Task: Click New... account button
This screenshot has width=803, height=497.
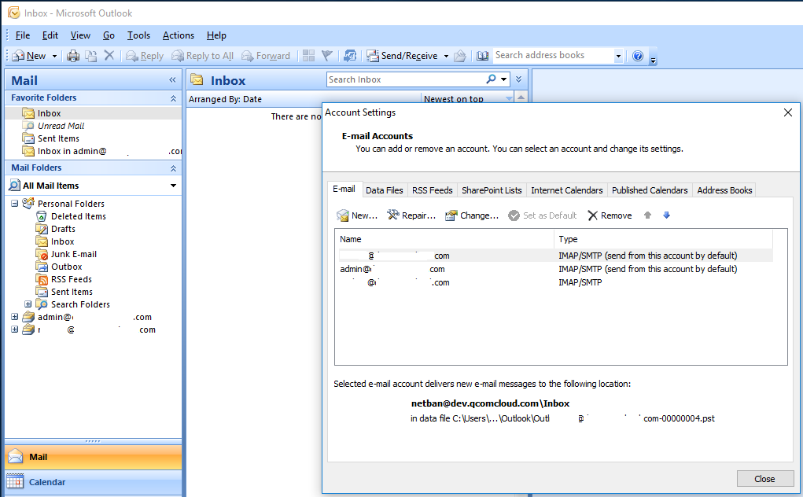Action: (x=357, y=215)
